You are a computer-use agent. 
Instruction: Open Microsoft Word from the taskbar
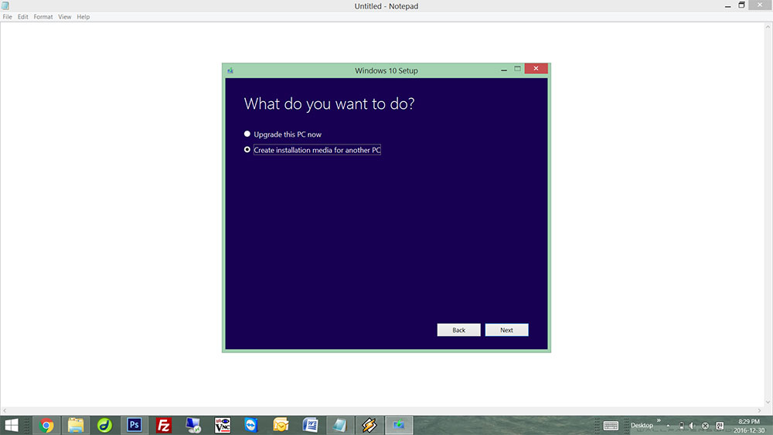tap(310, 425)
